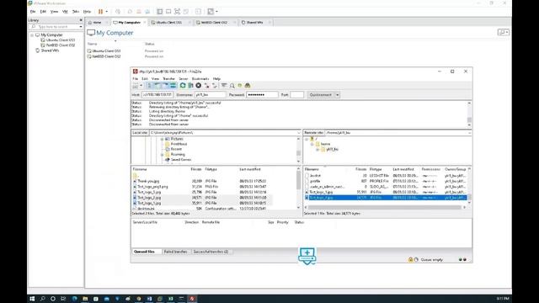Click the Password input field
The width and height of the screenshot is (539, 303).
[262, 95]
